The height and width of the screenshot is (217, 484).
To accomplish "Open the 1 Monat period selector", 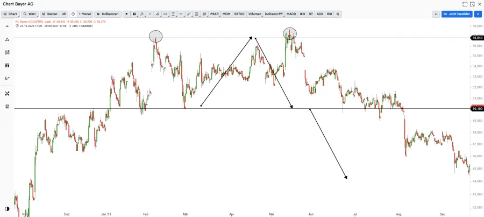I will (84, 14).
